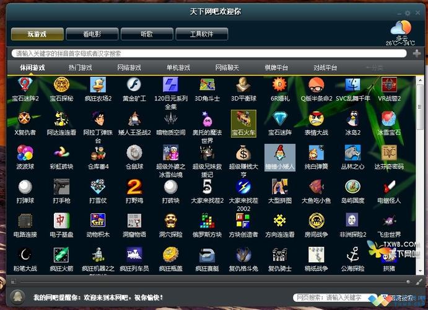Open the 电子基盘 mahjong tile icon
The image size is (428, 310).
[x=61, y=221]
